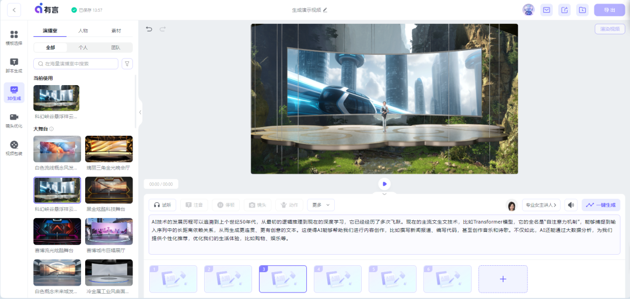Switch to the 素材 tab
Screen dimensions: 630x299
tap(116, 30)
